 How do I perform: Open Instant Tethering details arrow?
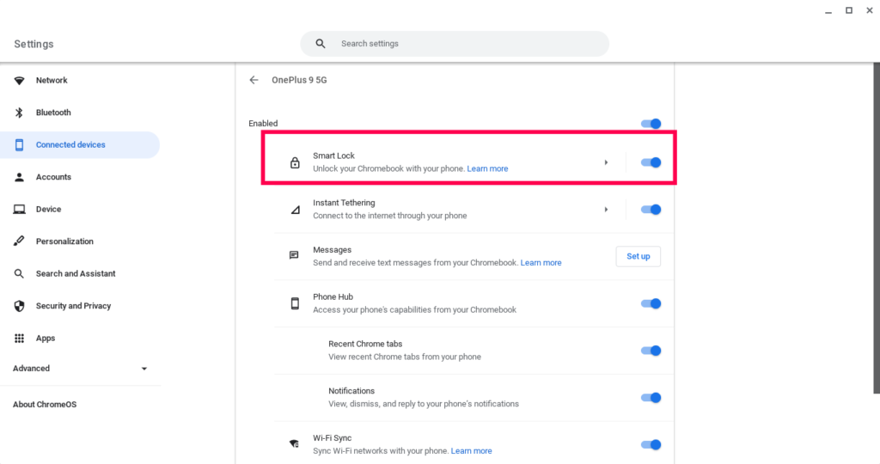pos(606,210)
